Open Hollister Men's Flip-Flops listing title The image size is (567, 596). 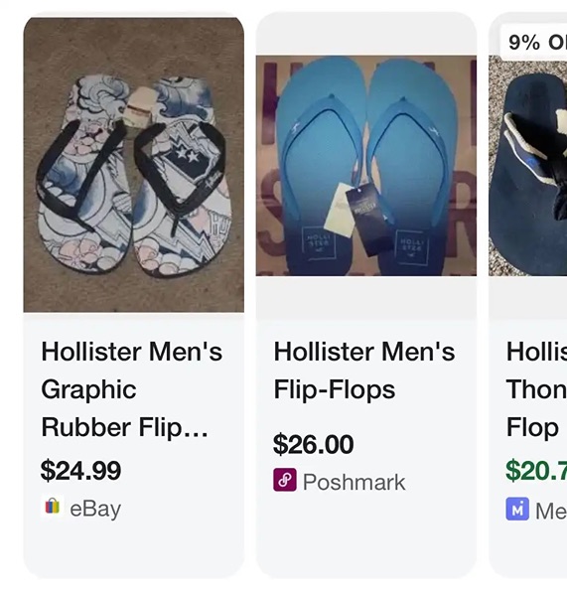[364, 371]
